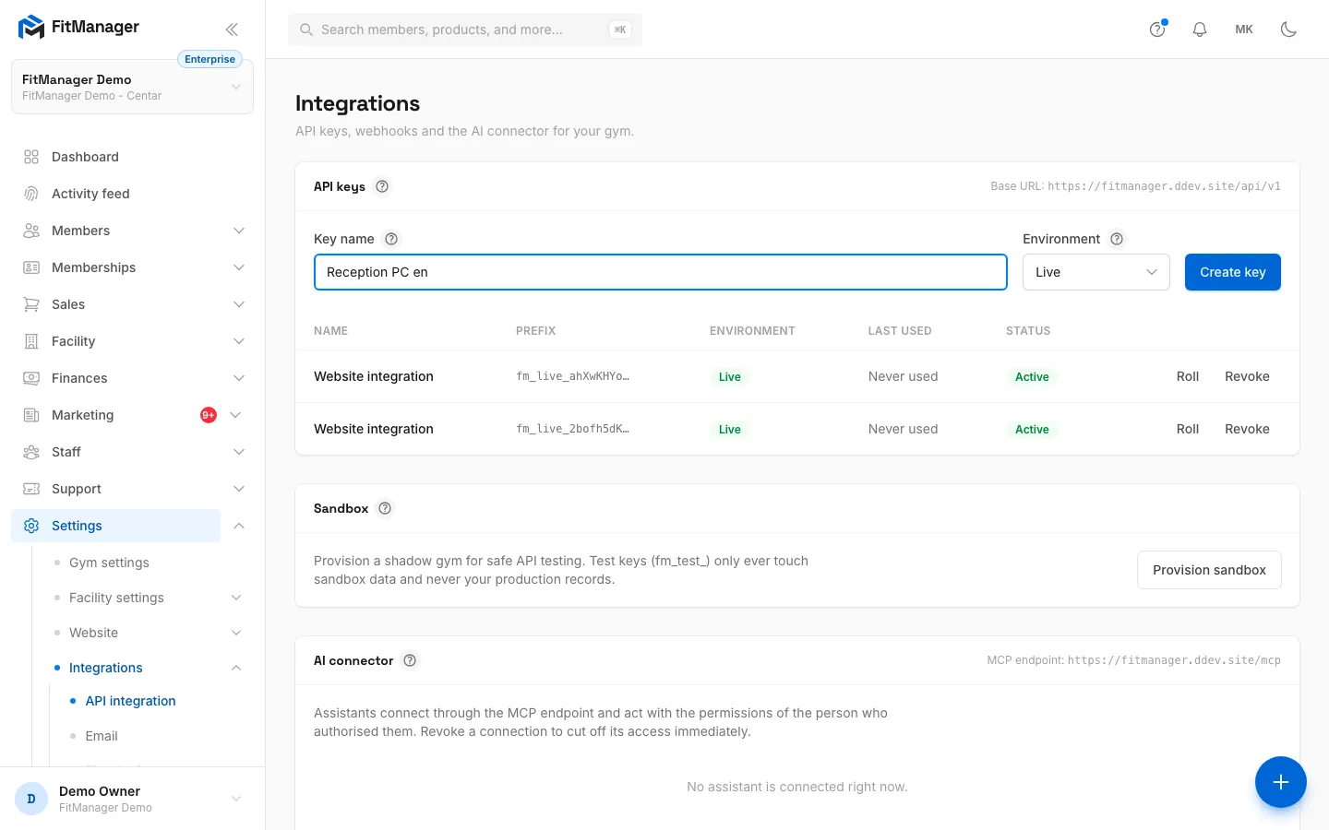Image resolution: width=1329 pixels, height=830 pixels.
Task: Expand the Finances menu chevron
Action: point(239,378)
